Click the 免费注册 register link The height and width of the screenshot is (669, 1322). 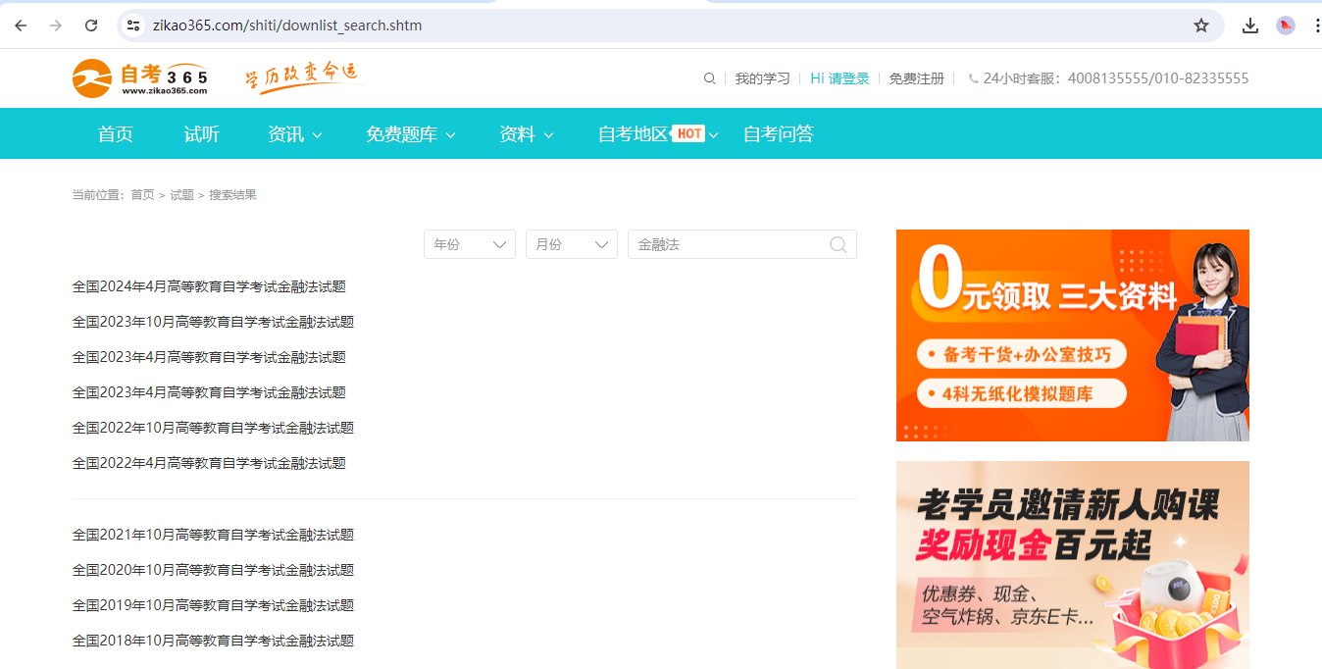[x=916, y=78]
